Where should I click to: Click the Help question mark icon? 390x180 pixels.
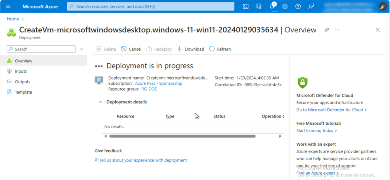coord(298,6)
